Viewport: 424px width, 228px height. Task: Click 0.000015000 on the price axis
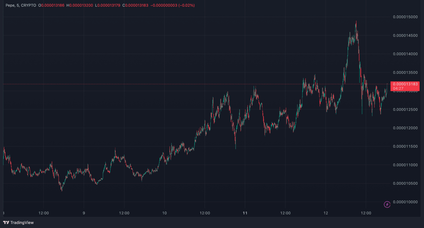405,17
